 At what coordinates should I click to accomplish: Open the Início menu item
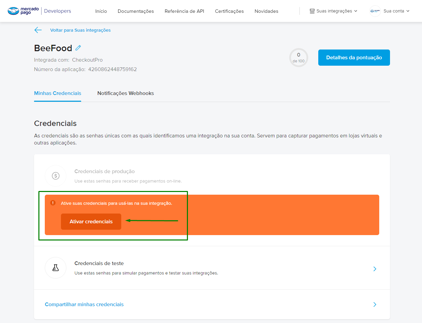click(101, 11)
